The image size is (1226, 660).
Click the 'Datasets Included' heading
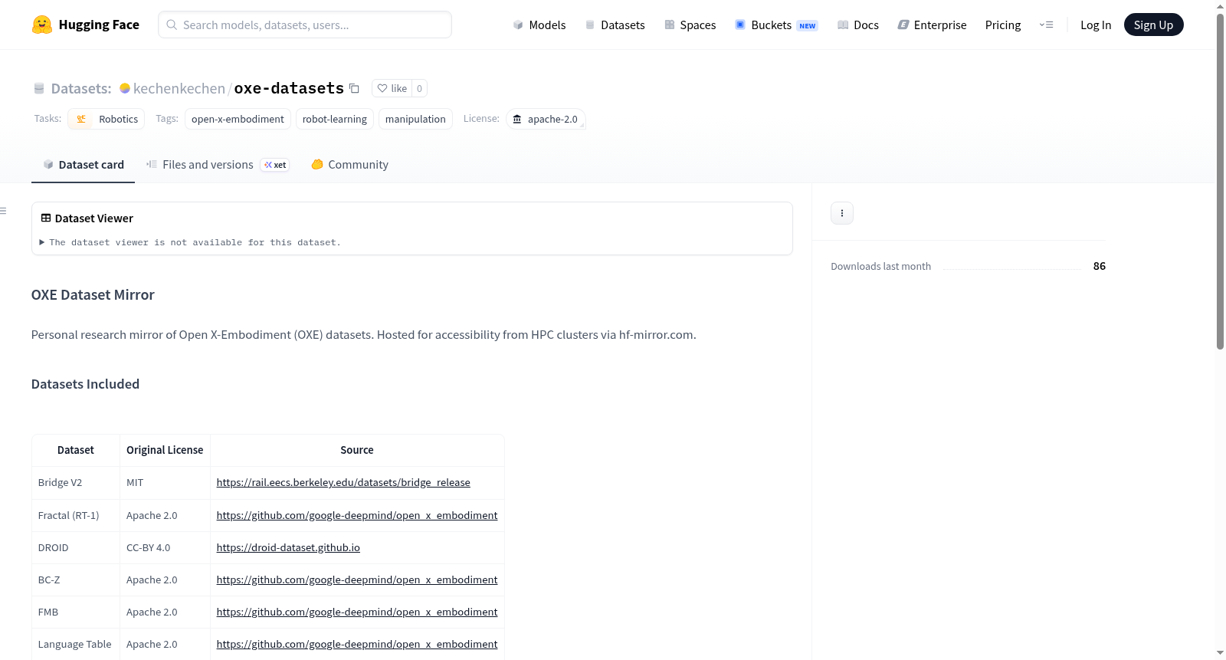click(85, 384)
